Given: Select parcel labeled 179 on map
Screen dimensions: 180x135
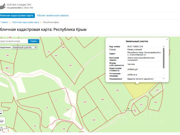Looking at the screenshot, I should tap(48, 52).
